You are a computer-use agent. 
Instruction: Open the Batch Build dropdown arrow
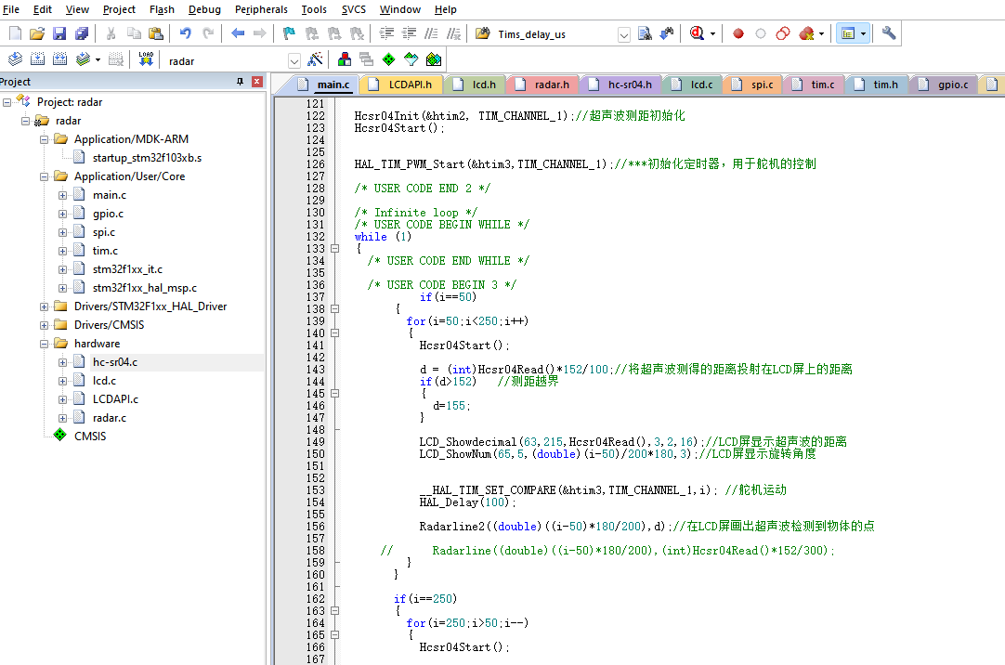98,60
